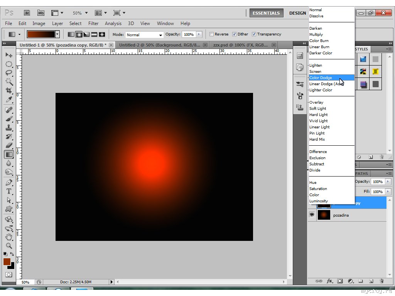395x296 pixels.
Task: Open the Filter menu
Action: [x=93, y=24]
